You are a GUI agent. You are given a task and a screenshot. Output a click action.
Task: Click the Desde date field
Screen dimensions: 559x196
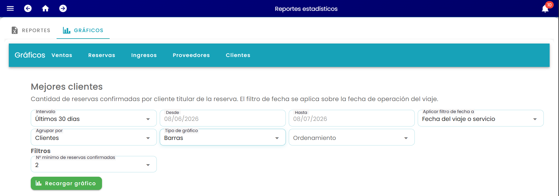(x=223, y=118)
